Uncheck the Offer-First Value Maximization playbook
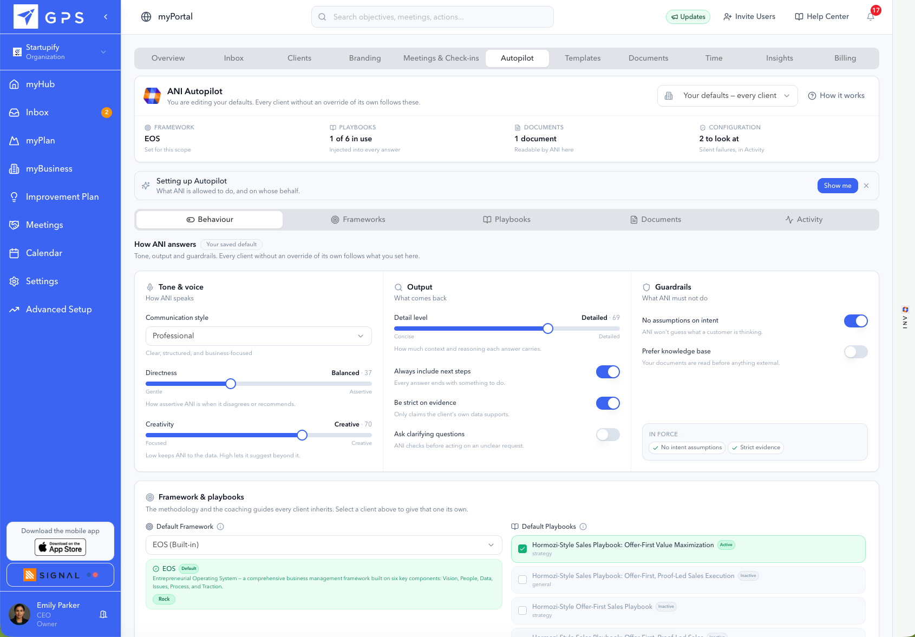Viewport: 915px width, 637px height. click(x=522, y=549)
